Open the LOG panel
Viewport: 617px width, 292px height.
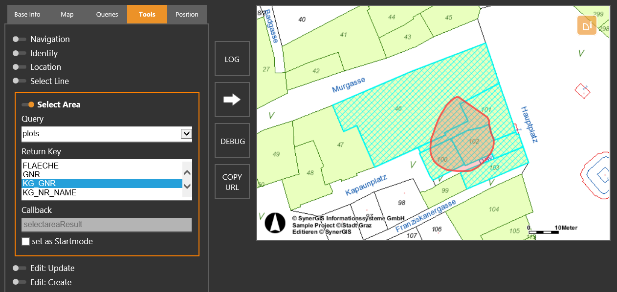232,59
